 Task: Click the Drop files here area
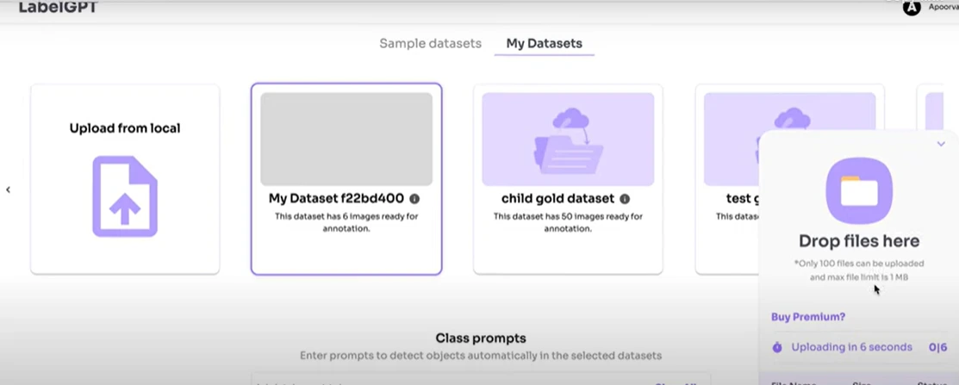pos(858,241)
